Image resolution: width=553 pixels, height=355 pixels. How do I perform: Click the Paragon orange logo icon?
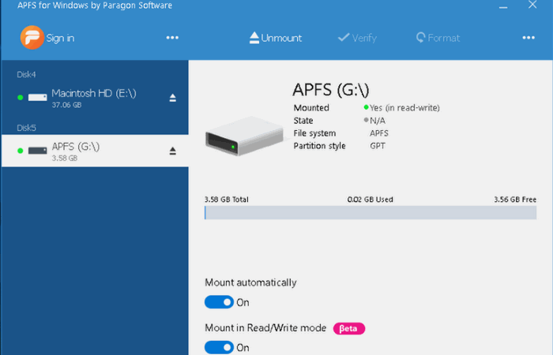[x=32, y=37]
